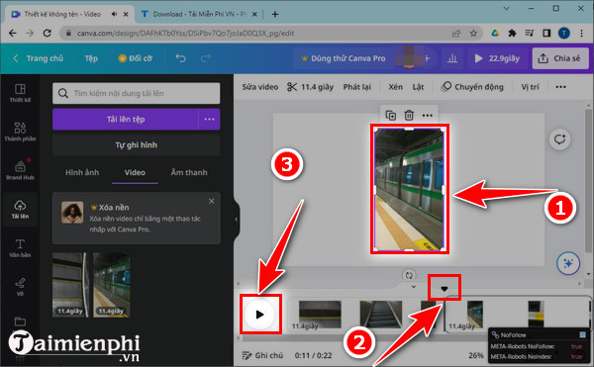This screenshot has height=367, width=594.
Task: Open the Thành phần elements panel
Action: point(20,132)
